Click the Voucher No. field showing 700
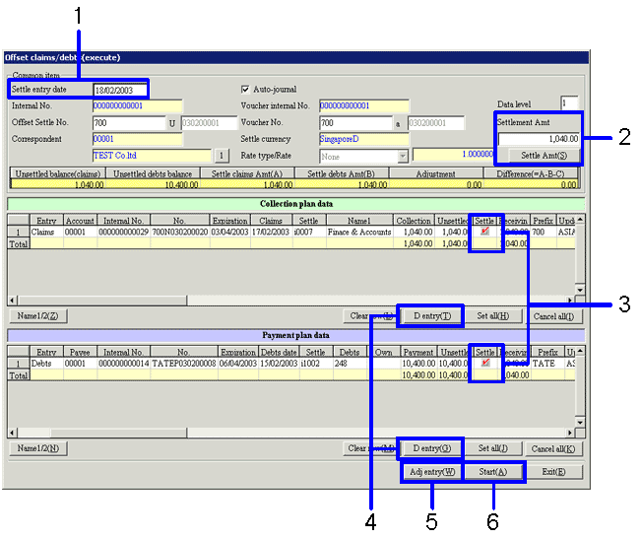The image size is (642, 539). 355,122
